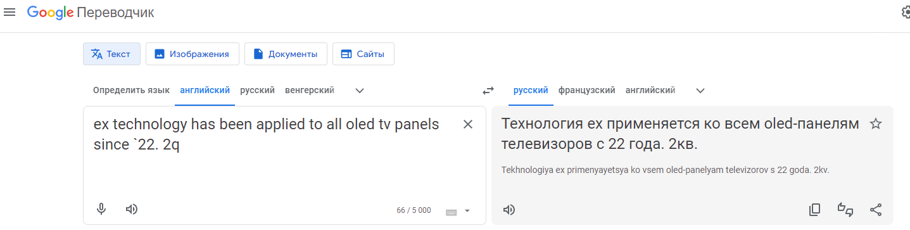Rate this translation with thumbs icon
This screenshot has height=230, width=910.
click(x=845, y=210)
